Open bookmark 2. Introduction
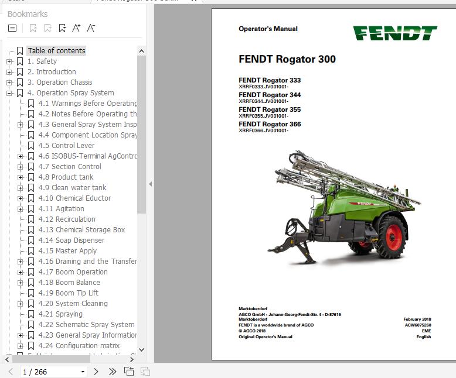The width and height of the screenshot is (456, 378). 52,72
